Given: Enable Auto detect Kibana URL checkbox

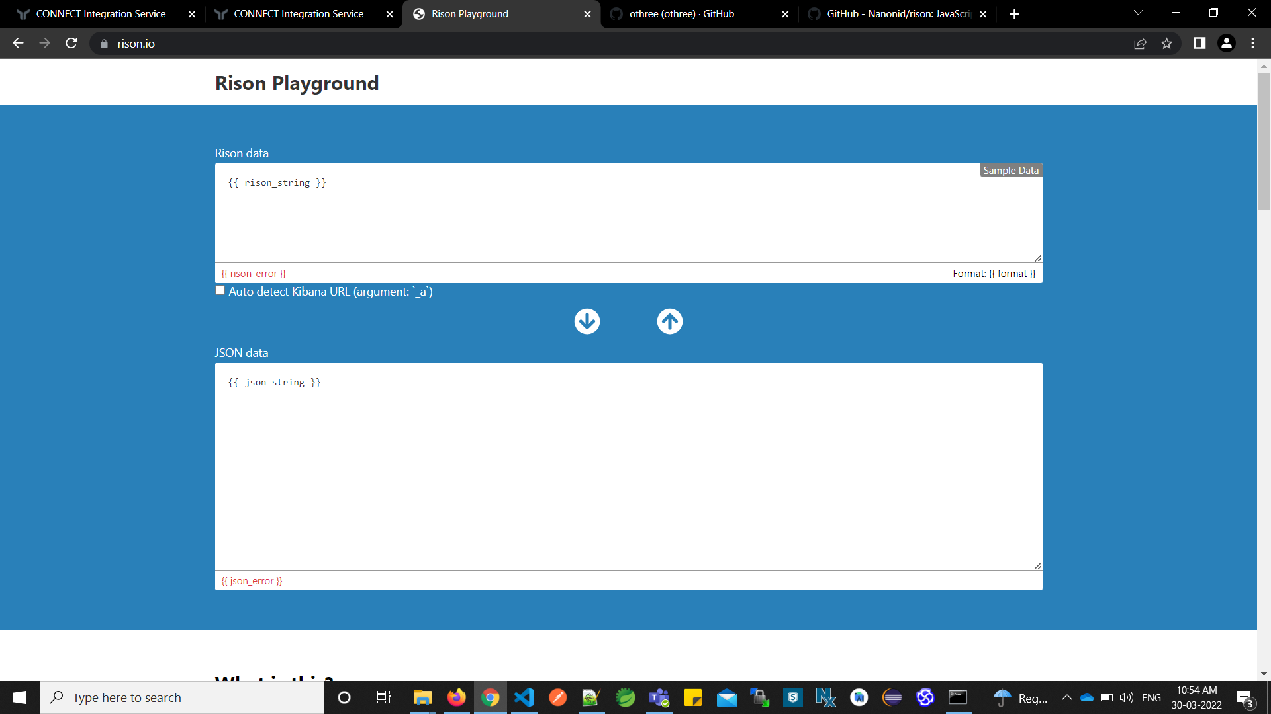Looking at the screenshot, I should [220, 291].
